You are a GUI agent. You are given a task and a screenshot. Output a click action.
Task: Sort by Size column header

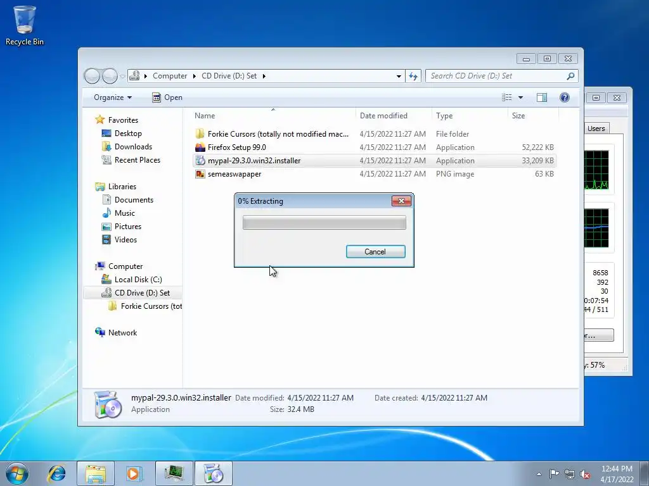[x=532, y=116]
